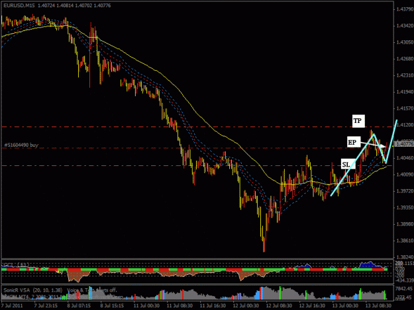Click the 1.42310 price axis label

point(405,75)
